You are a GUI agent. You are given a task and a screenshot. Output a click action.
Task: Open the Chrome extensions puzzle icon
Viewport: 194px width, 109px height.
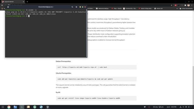(x=185, y=5)
